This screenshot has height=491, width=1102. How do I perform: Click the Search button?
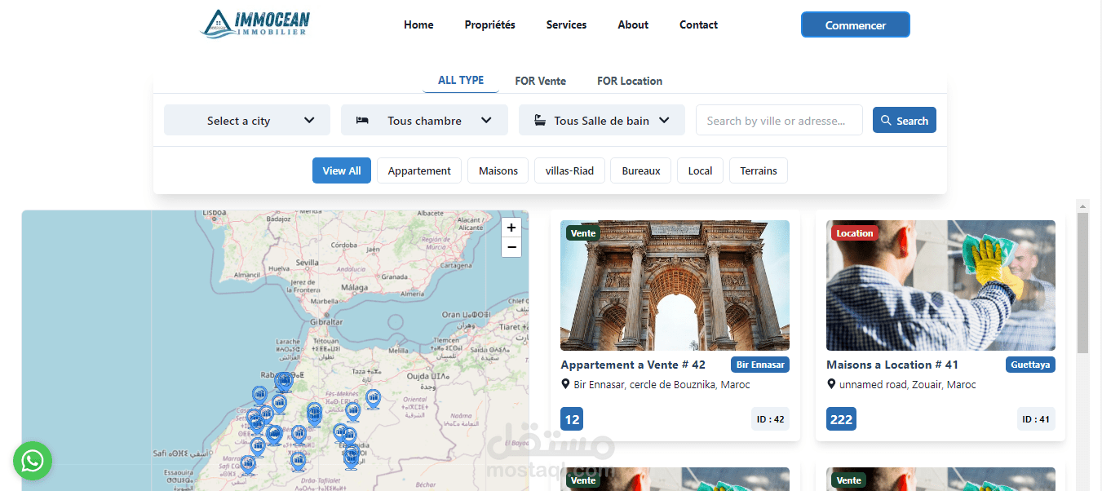pyautogui.click(x=905, y=120)
